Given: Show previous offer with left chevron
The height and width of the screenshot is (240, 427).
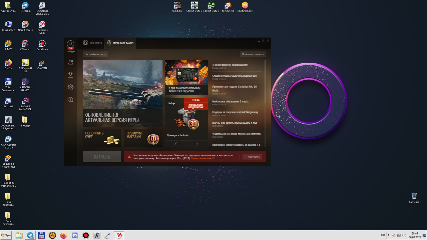Looking at the screenshot, I should [x=176, y=144].
